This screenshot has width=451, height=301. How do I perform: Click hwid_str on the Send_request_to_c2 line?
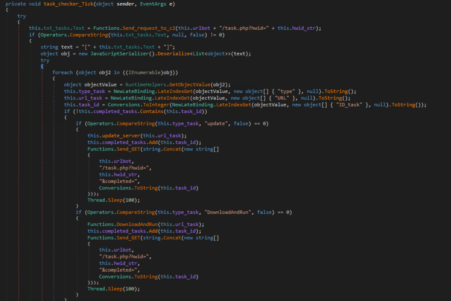304,28
